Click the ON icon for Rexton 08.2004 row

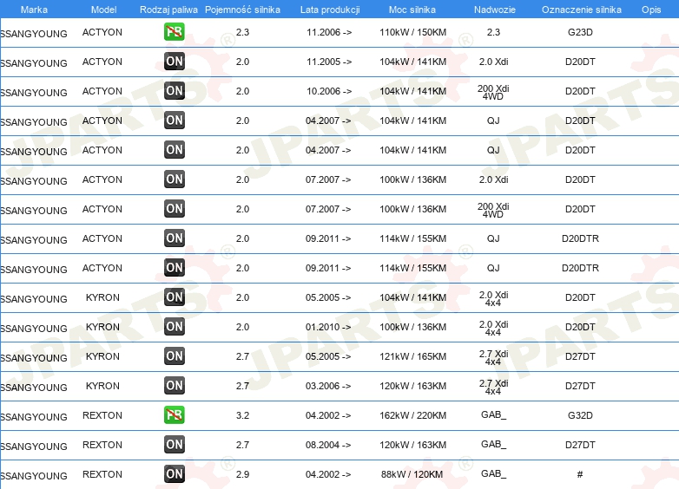coord(175,445)
